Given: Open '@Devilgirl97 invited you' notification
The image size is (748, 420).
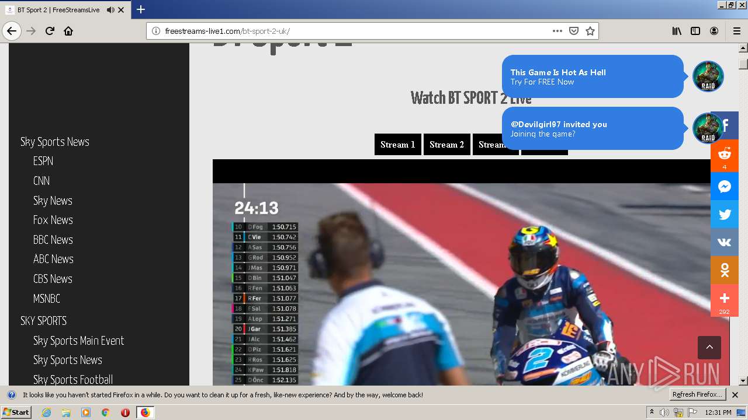Looking at the screenshot, I should pyautogui.click(x=593, y=128).
